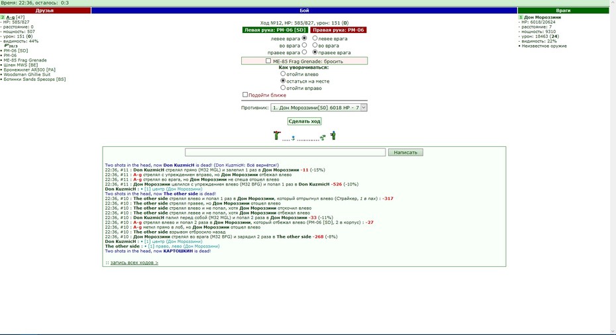Click the page vertical scrollbar
The image size is (616, 335).
coord(613,167)
